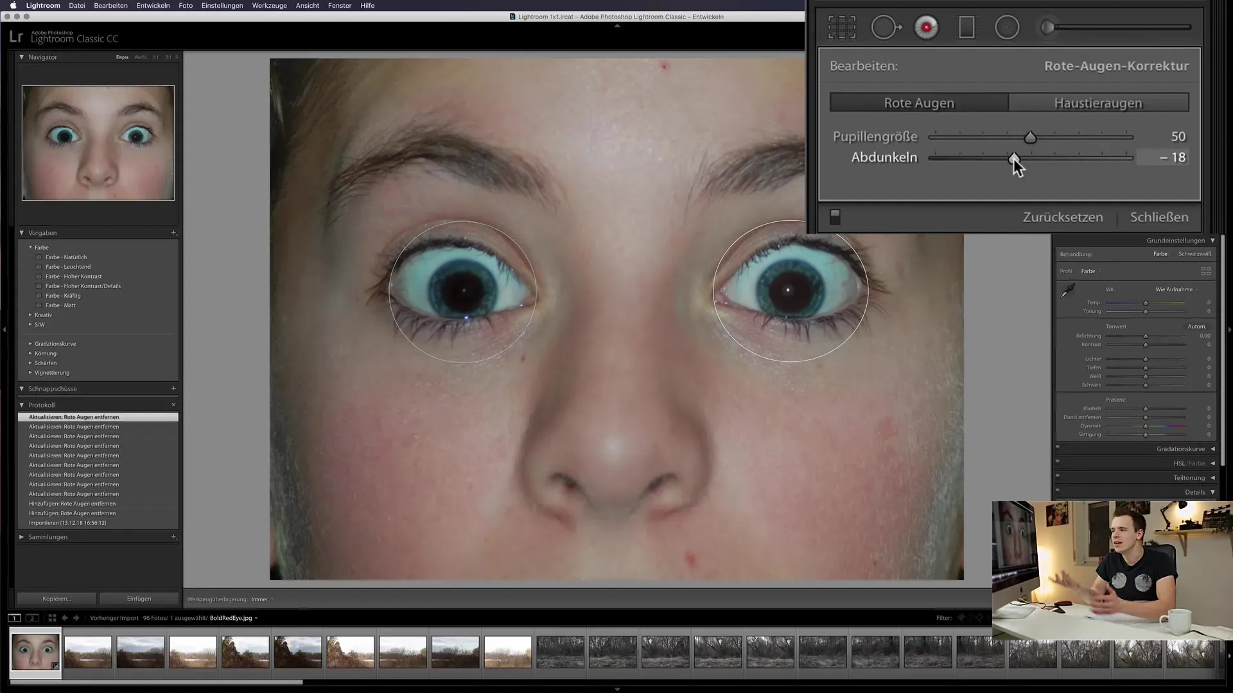
Task: Collapse the Farbe preset group
Action: [x=30, y=247]
